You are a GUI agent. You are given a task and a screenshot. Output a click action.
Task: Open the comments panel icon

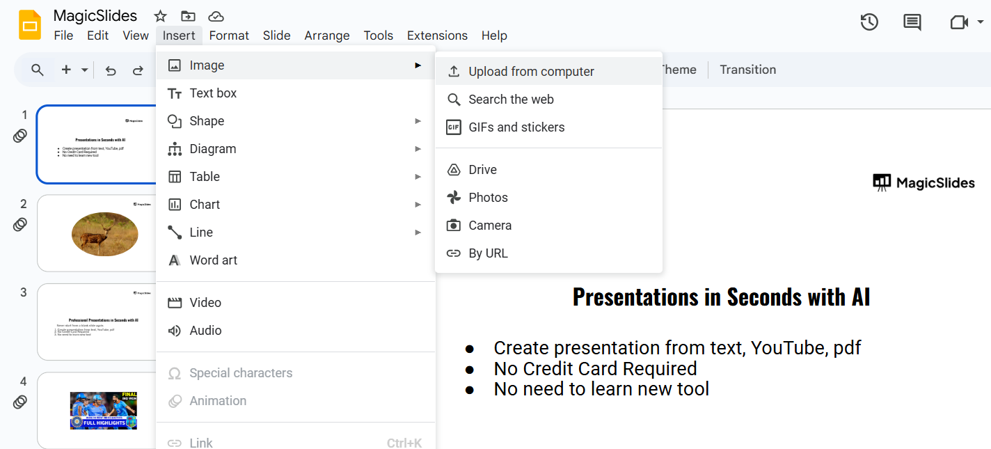click(x=912, y=22)
